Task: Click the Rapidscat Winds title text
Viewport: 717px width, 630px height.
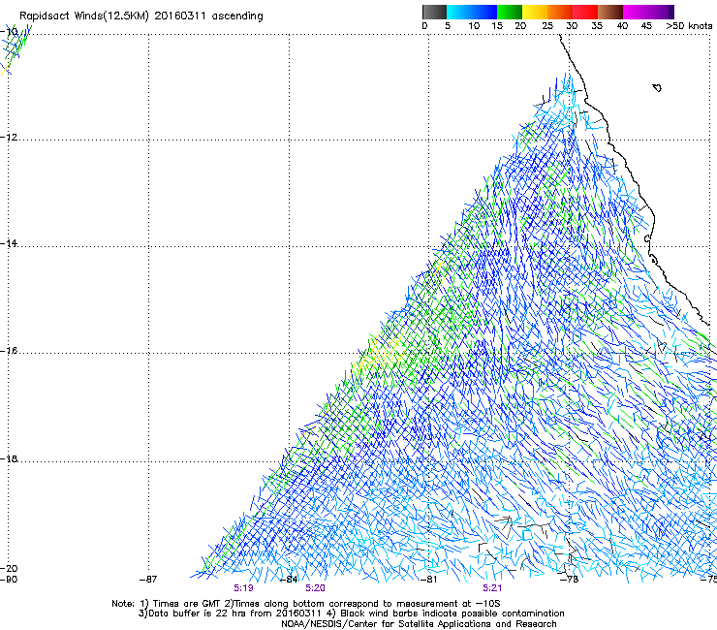Action: coord(141,16)
